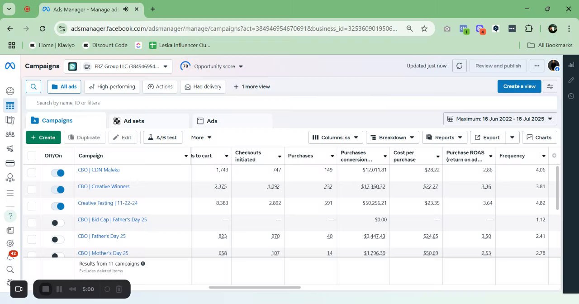The image size is (579, 304).
Task: Switch to the Ad sets tab
Action: 149,121
